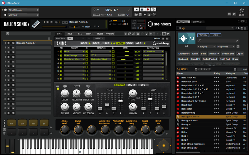Open the gear icon next to Properties
The height and width of the screenshot is (155, 249).
(238, 47)
